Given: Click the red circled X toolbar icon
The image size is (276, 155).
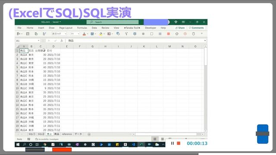Looking at the screenshot, I should [185, 34].
